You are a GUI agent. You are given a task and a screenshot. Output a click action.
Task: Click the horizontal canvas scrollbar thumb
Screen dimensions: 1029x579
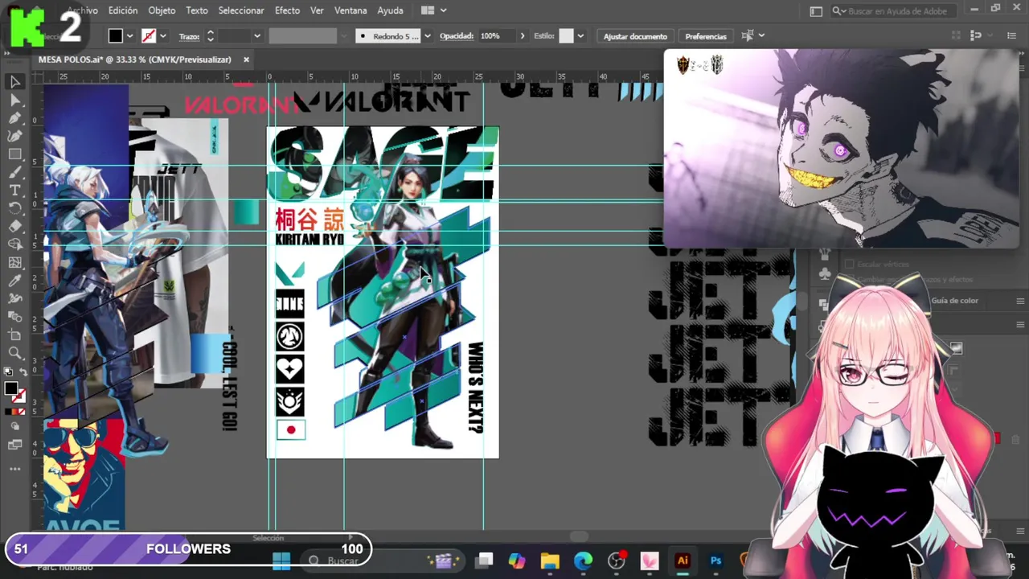[x=579, y=536]
